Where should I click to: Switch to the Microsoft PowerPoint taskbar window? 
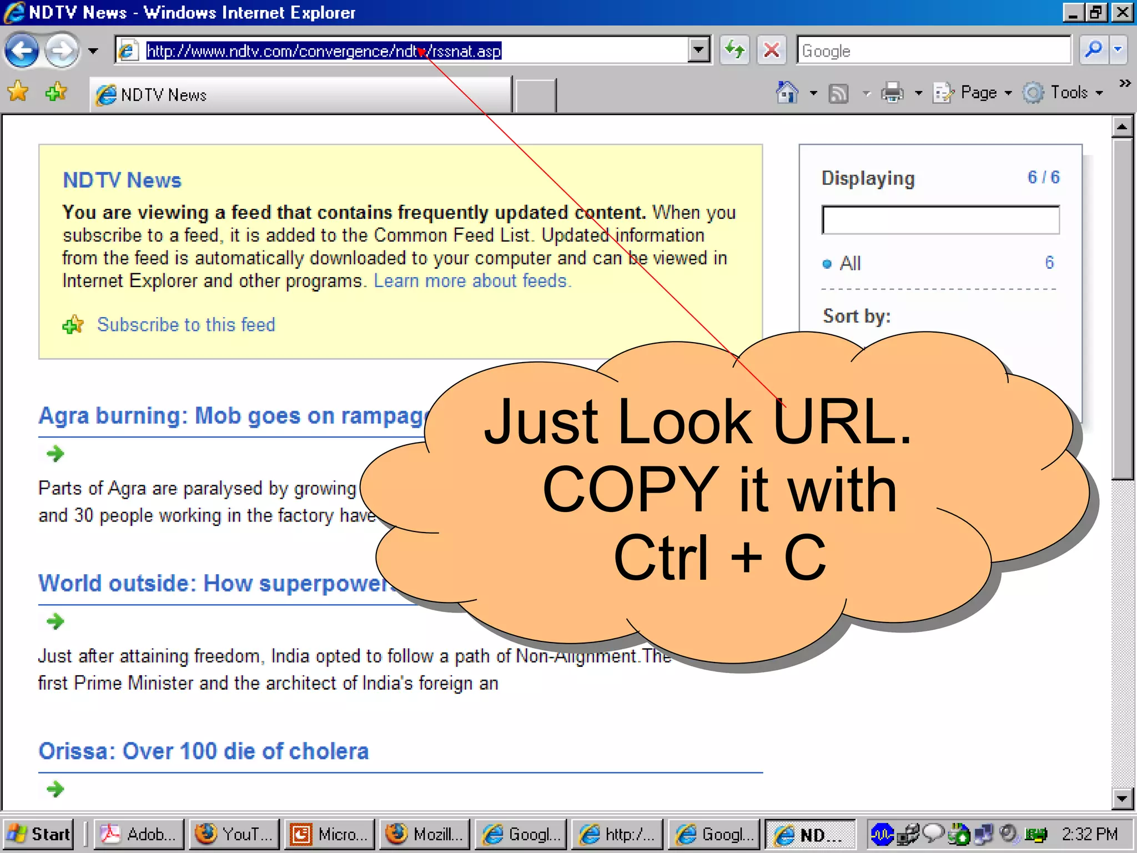pos(329,834)
